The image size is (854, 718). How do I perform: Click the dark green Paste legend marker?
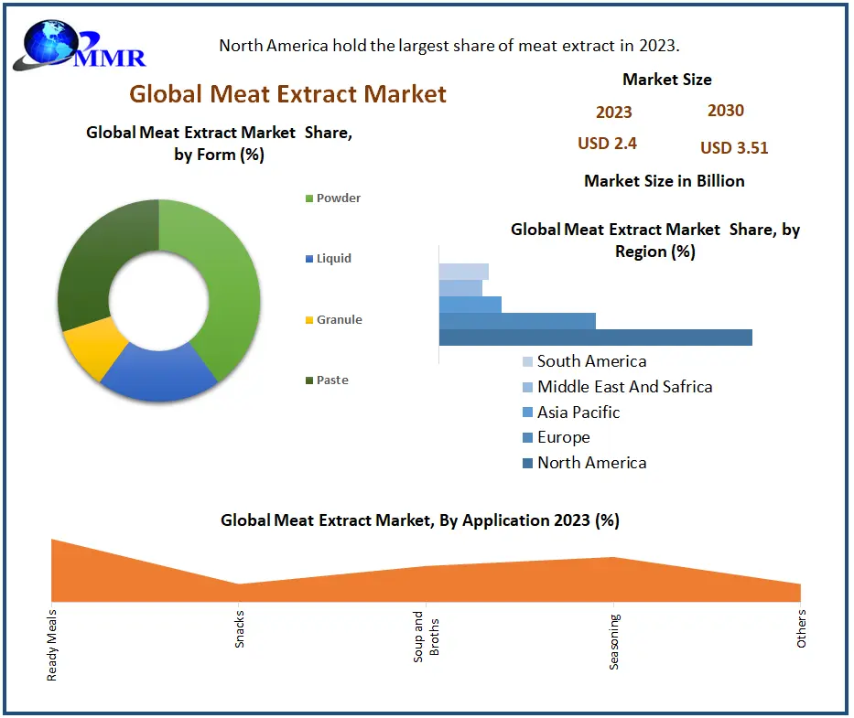pos(309,380)
